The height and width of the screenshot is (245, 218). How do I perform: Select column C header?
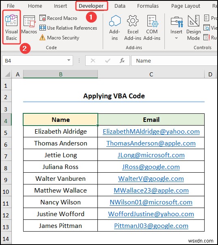tap(151, 74)
